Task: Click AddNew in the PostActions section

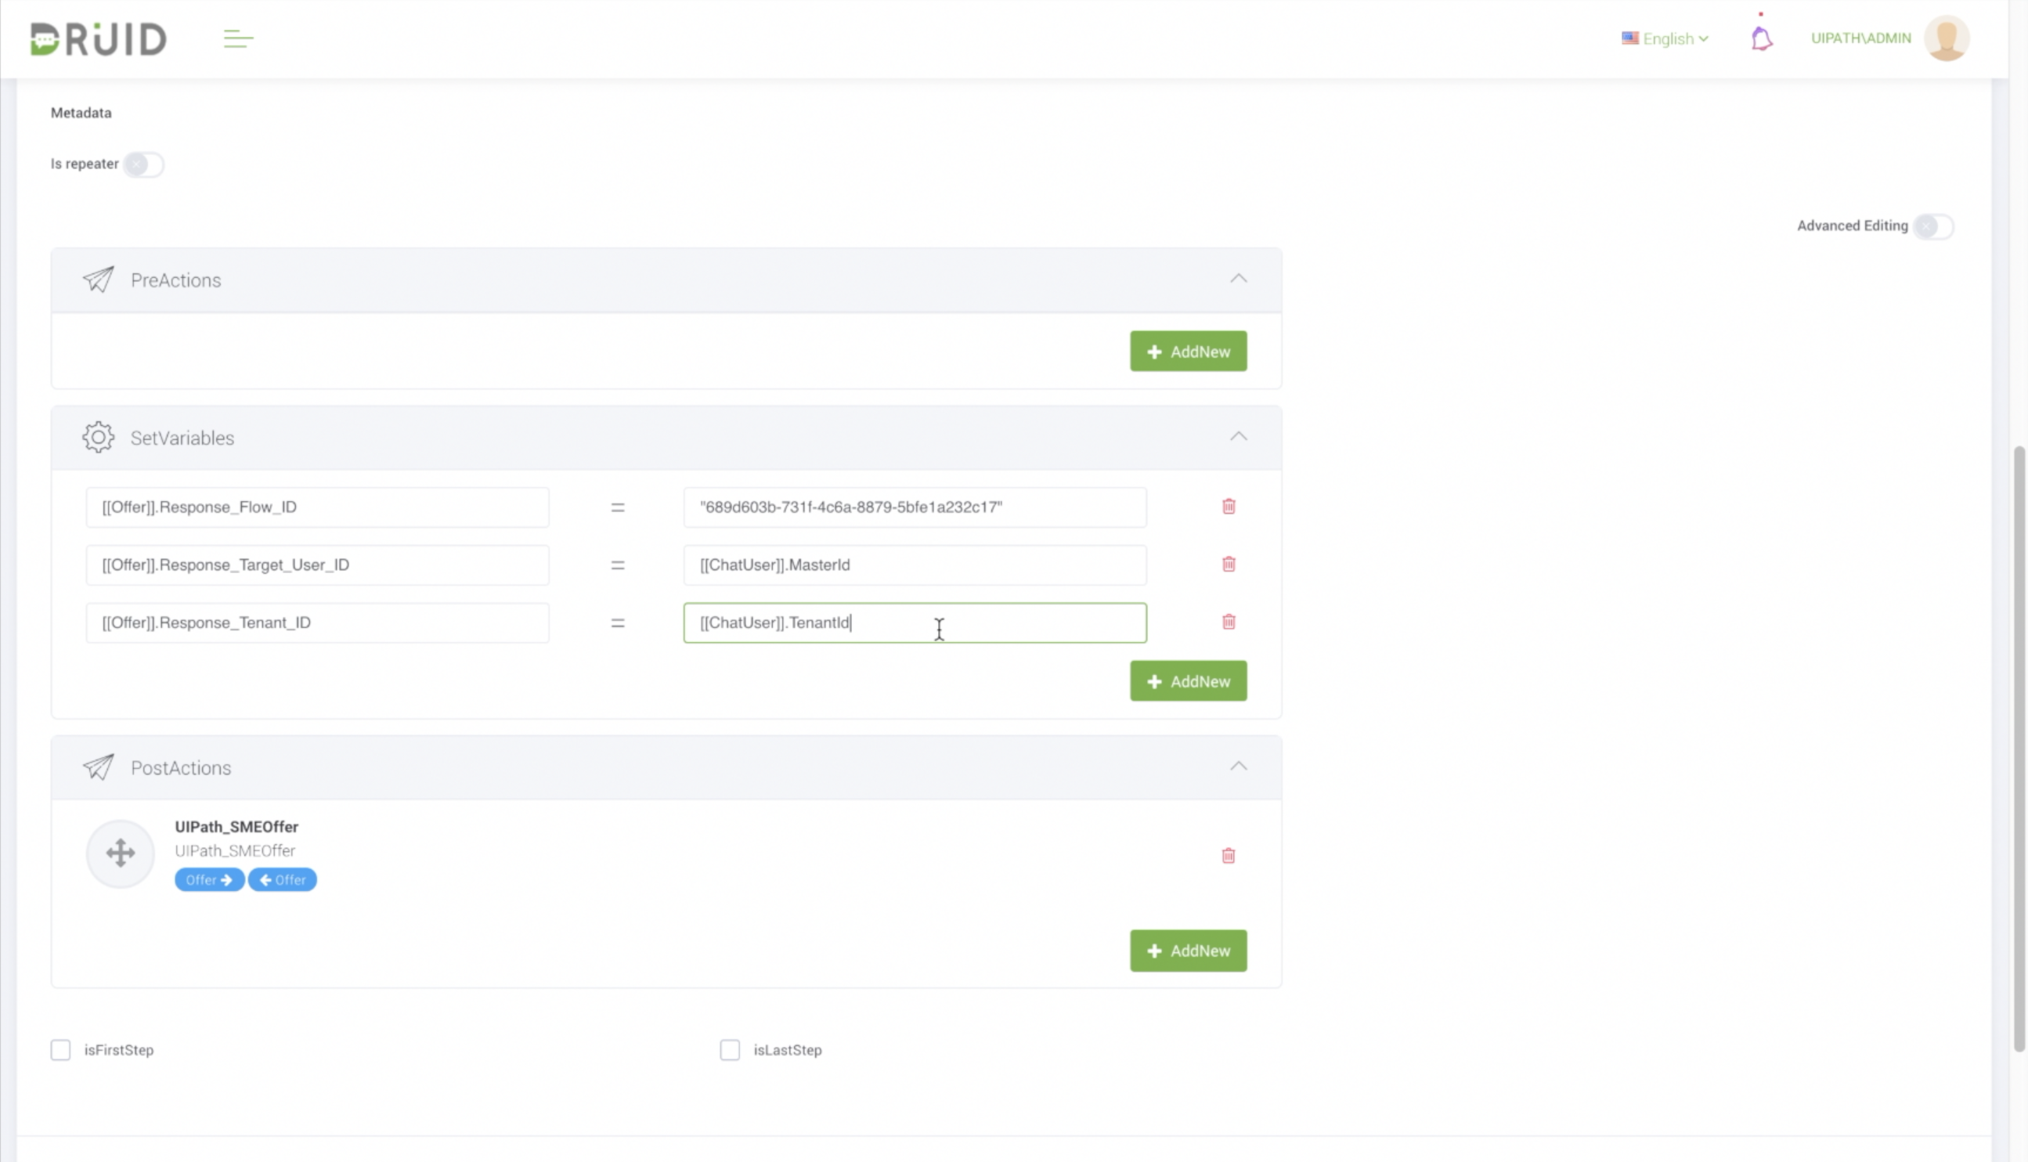Action: coord(1188,951)
